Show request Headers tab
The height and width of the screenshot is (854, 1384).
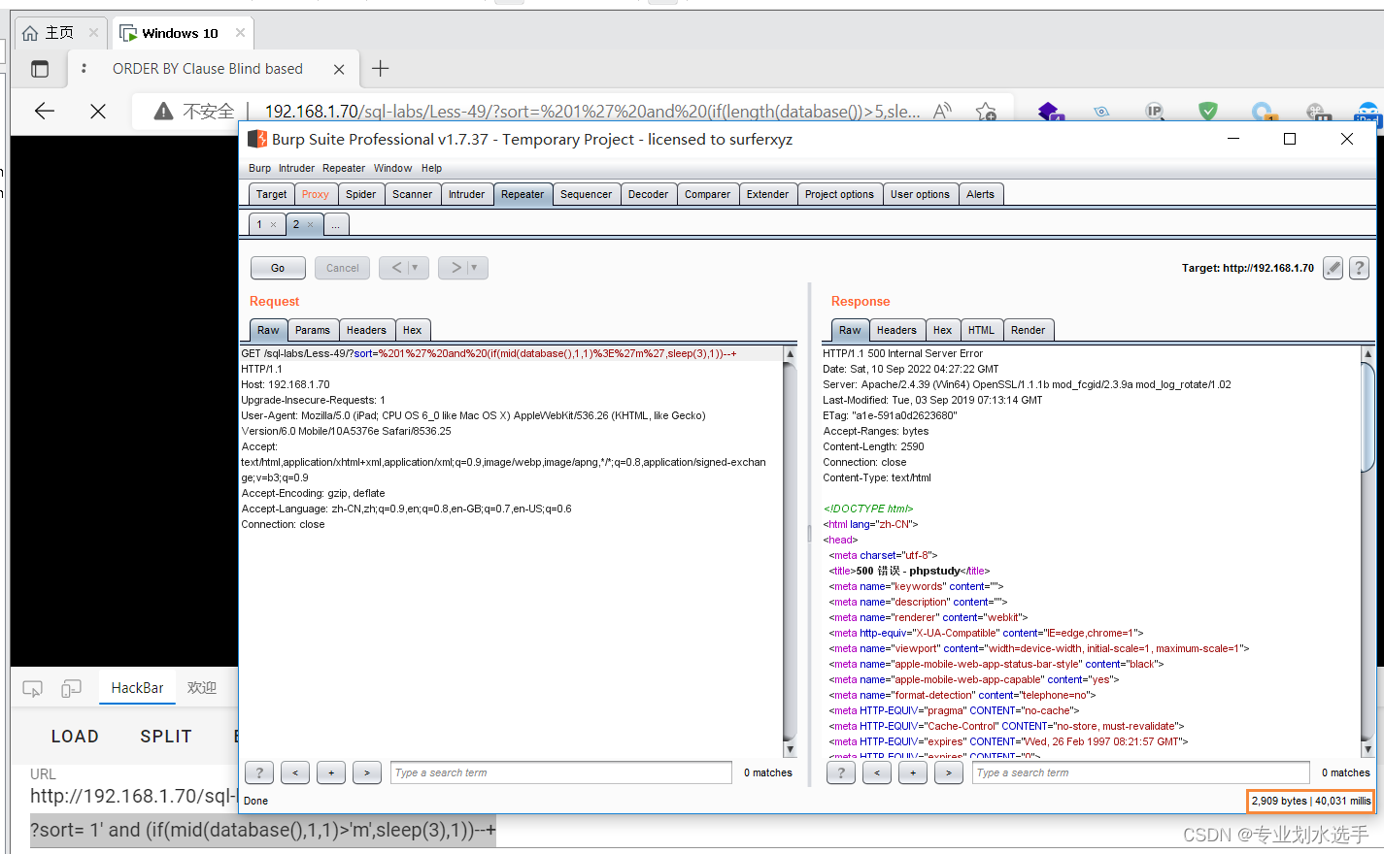(x=366, y=330)
